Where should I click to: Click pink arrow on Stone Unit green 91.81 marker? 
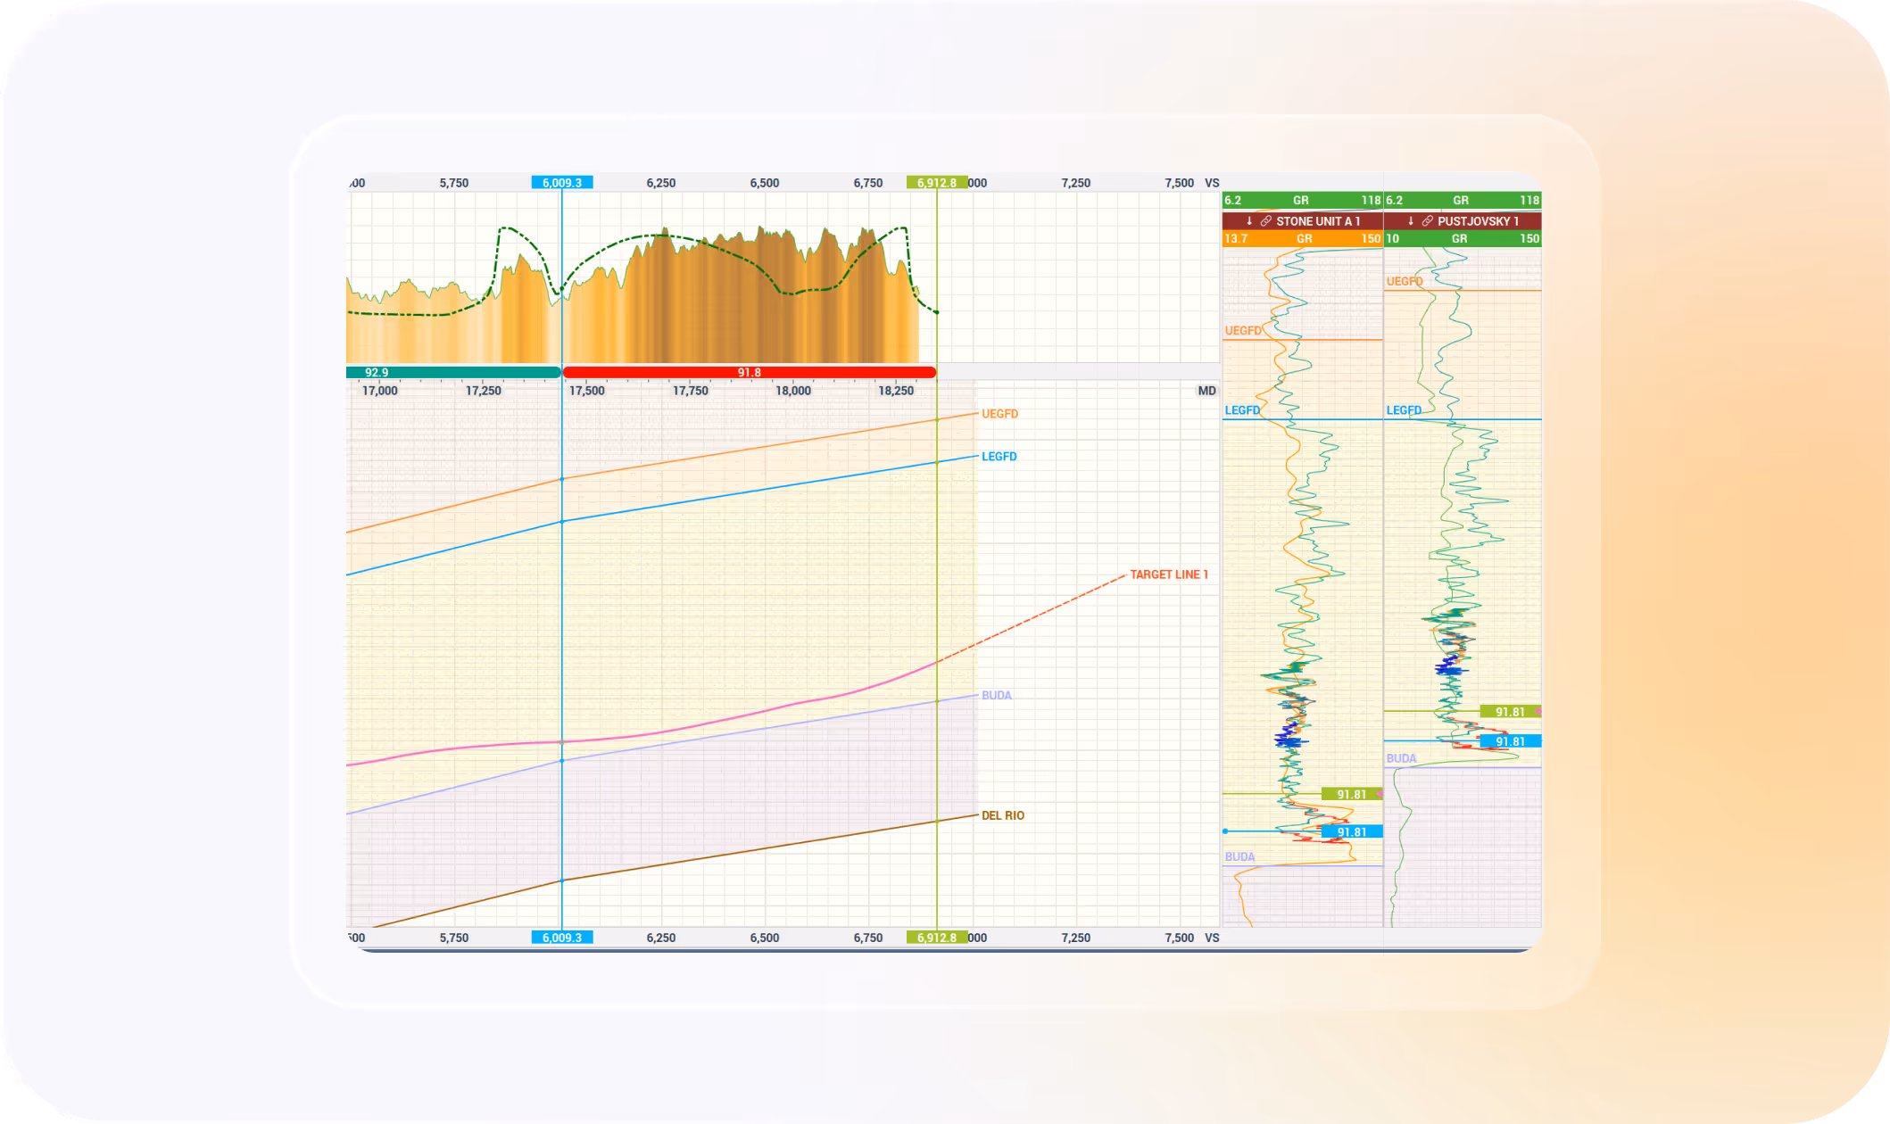coord(1380,793)
